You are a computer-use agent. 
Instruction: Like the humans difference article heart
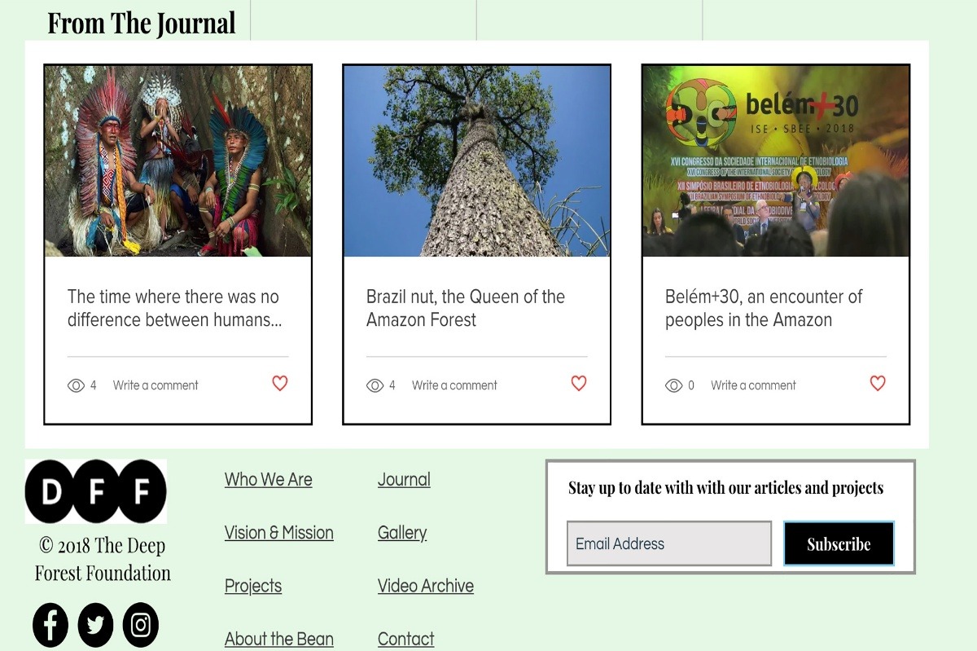click(x=280, y=383)
